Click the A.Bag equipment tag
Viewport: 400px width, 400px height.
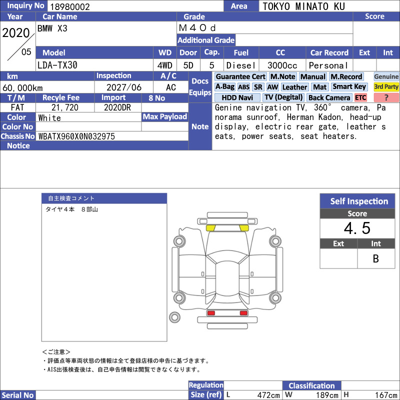pyautogui.click(x=224, y=87)
